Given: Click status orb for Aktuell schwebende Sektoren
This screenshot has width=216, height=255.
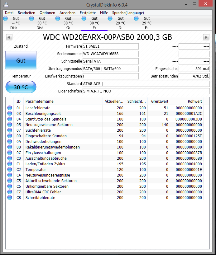Looking at the screenshot, I should point(10,181).
